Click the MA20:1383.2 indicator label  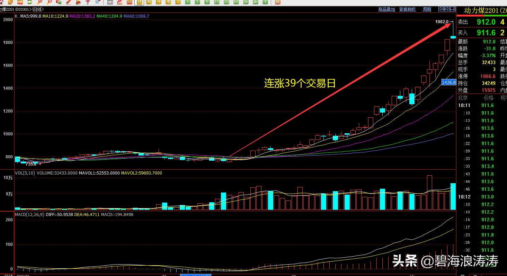coord(82,16)
